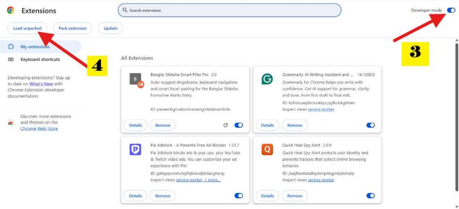Click Quick Heal Spy Alert title

click(x=302, y=145)
